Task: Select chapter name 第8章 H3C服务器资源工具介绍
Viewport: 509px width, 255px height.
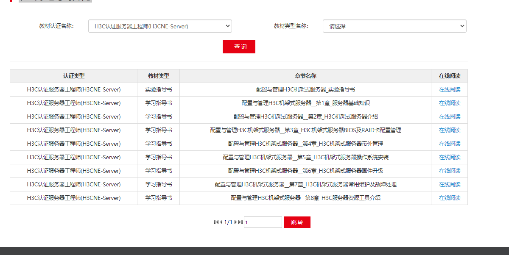Action: click(x=305, y=198)
